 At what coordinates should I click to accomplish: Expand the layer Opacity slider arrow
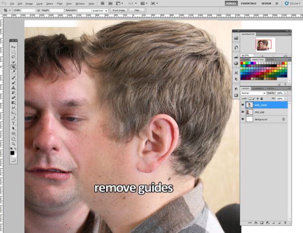click(x=286, y=93)
